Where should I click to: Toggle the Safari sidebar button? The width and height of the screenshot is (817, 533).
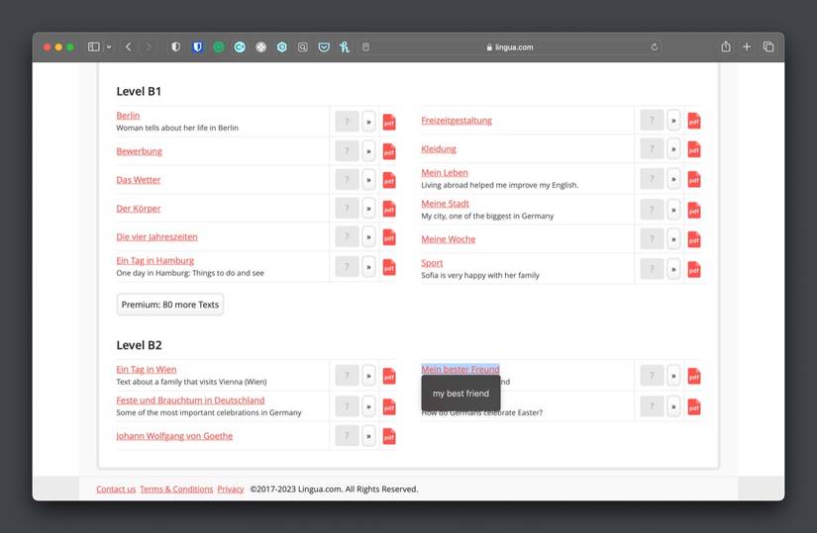[94, 46]
